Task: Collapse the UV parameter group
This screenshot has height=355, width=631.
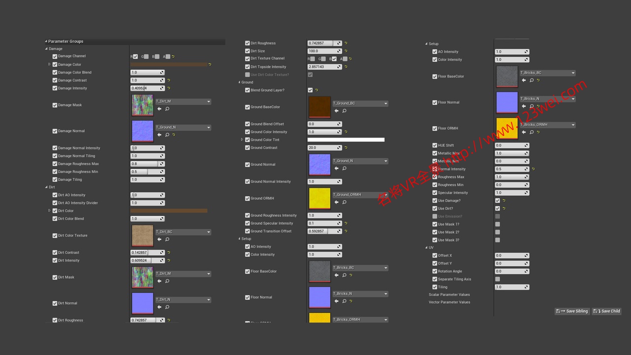Action: 426,248
